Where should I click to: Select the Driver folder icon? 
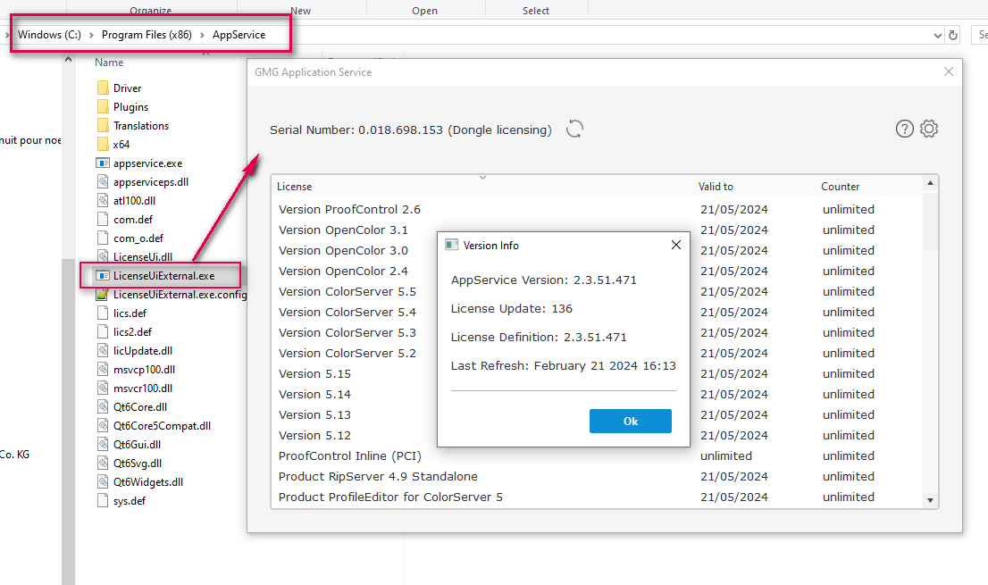click(x=103, y=88)
